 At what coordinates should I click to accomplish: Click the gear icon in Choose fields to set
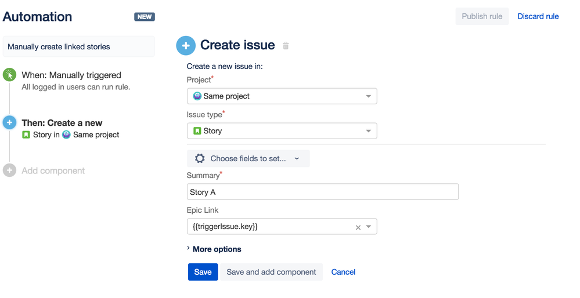(x=200, y=158)
